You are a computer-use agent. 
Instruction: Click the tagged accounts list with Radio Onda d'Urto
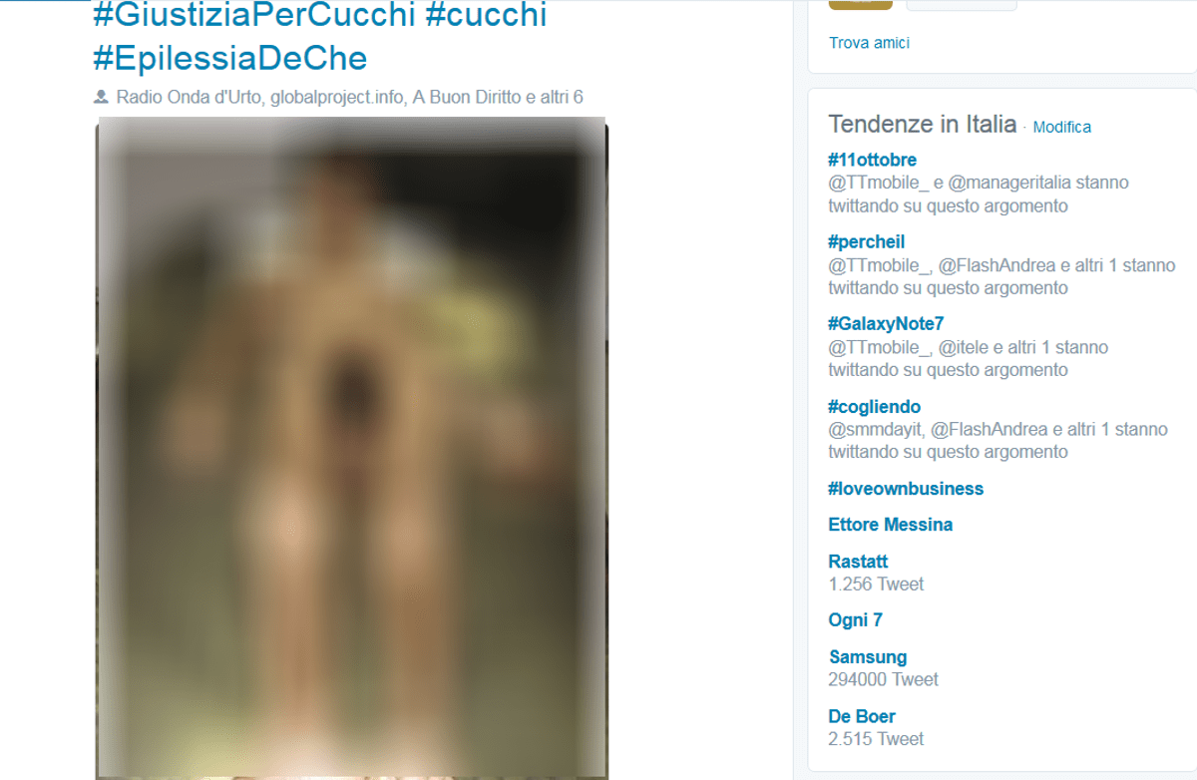349,98
